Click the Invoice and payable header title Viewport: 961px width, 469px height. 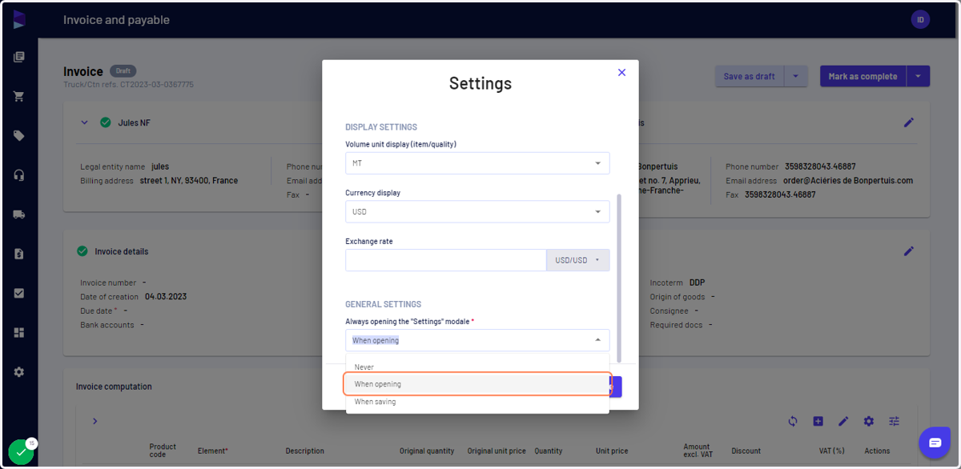pyautogui.click(x=116, y=20)
